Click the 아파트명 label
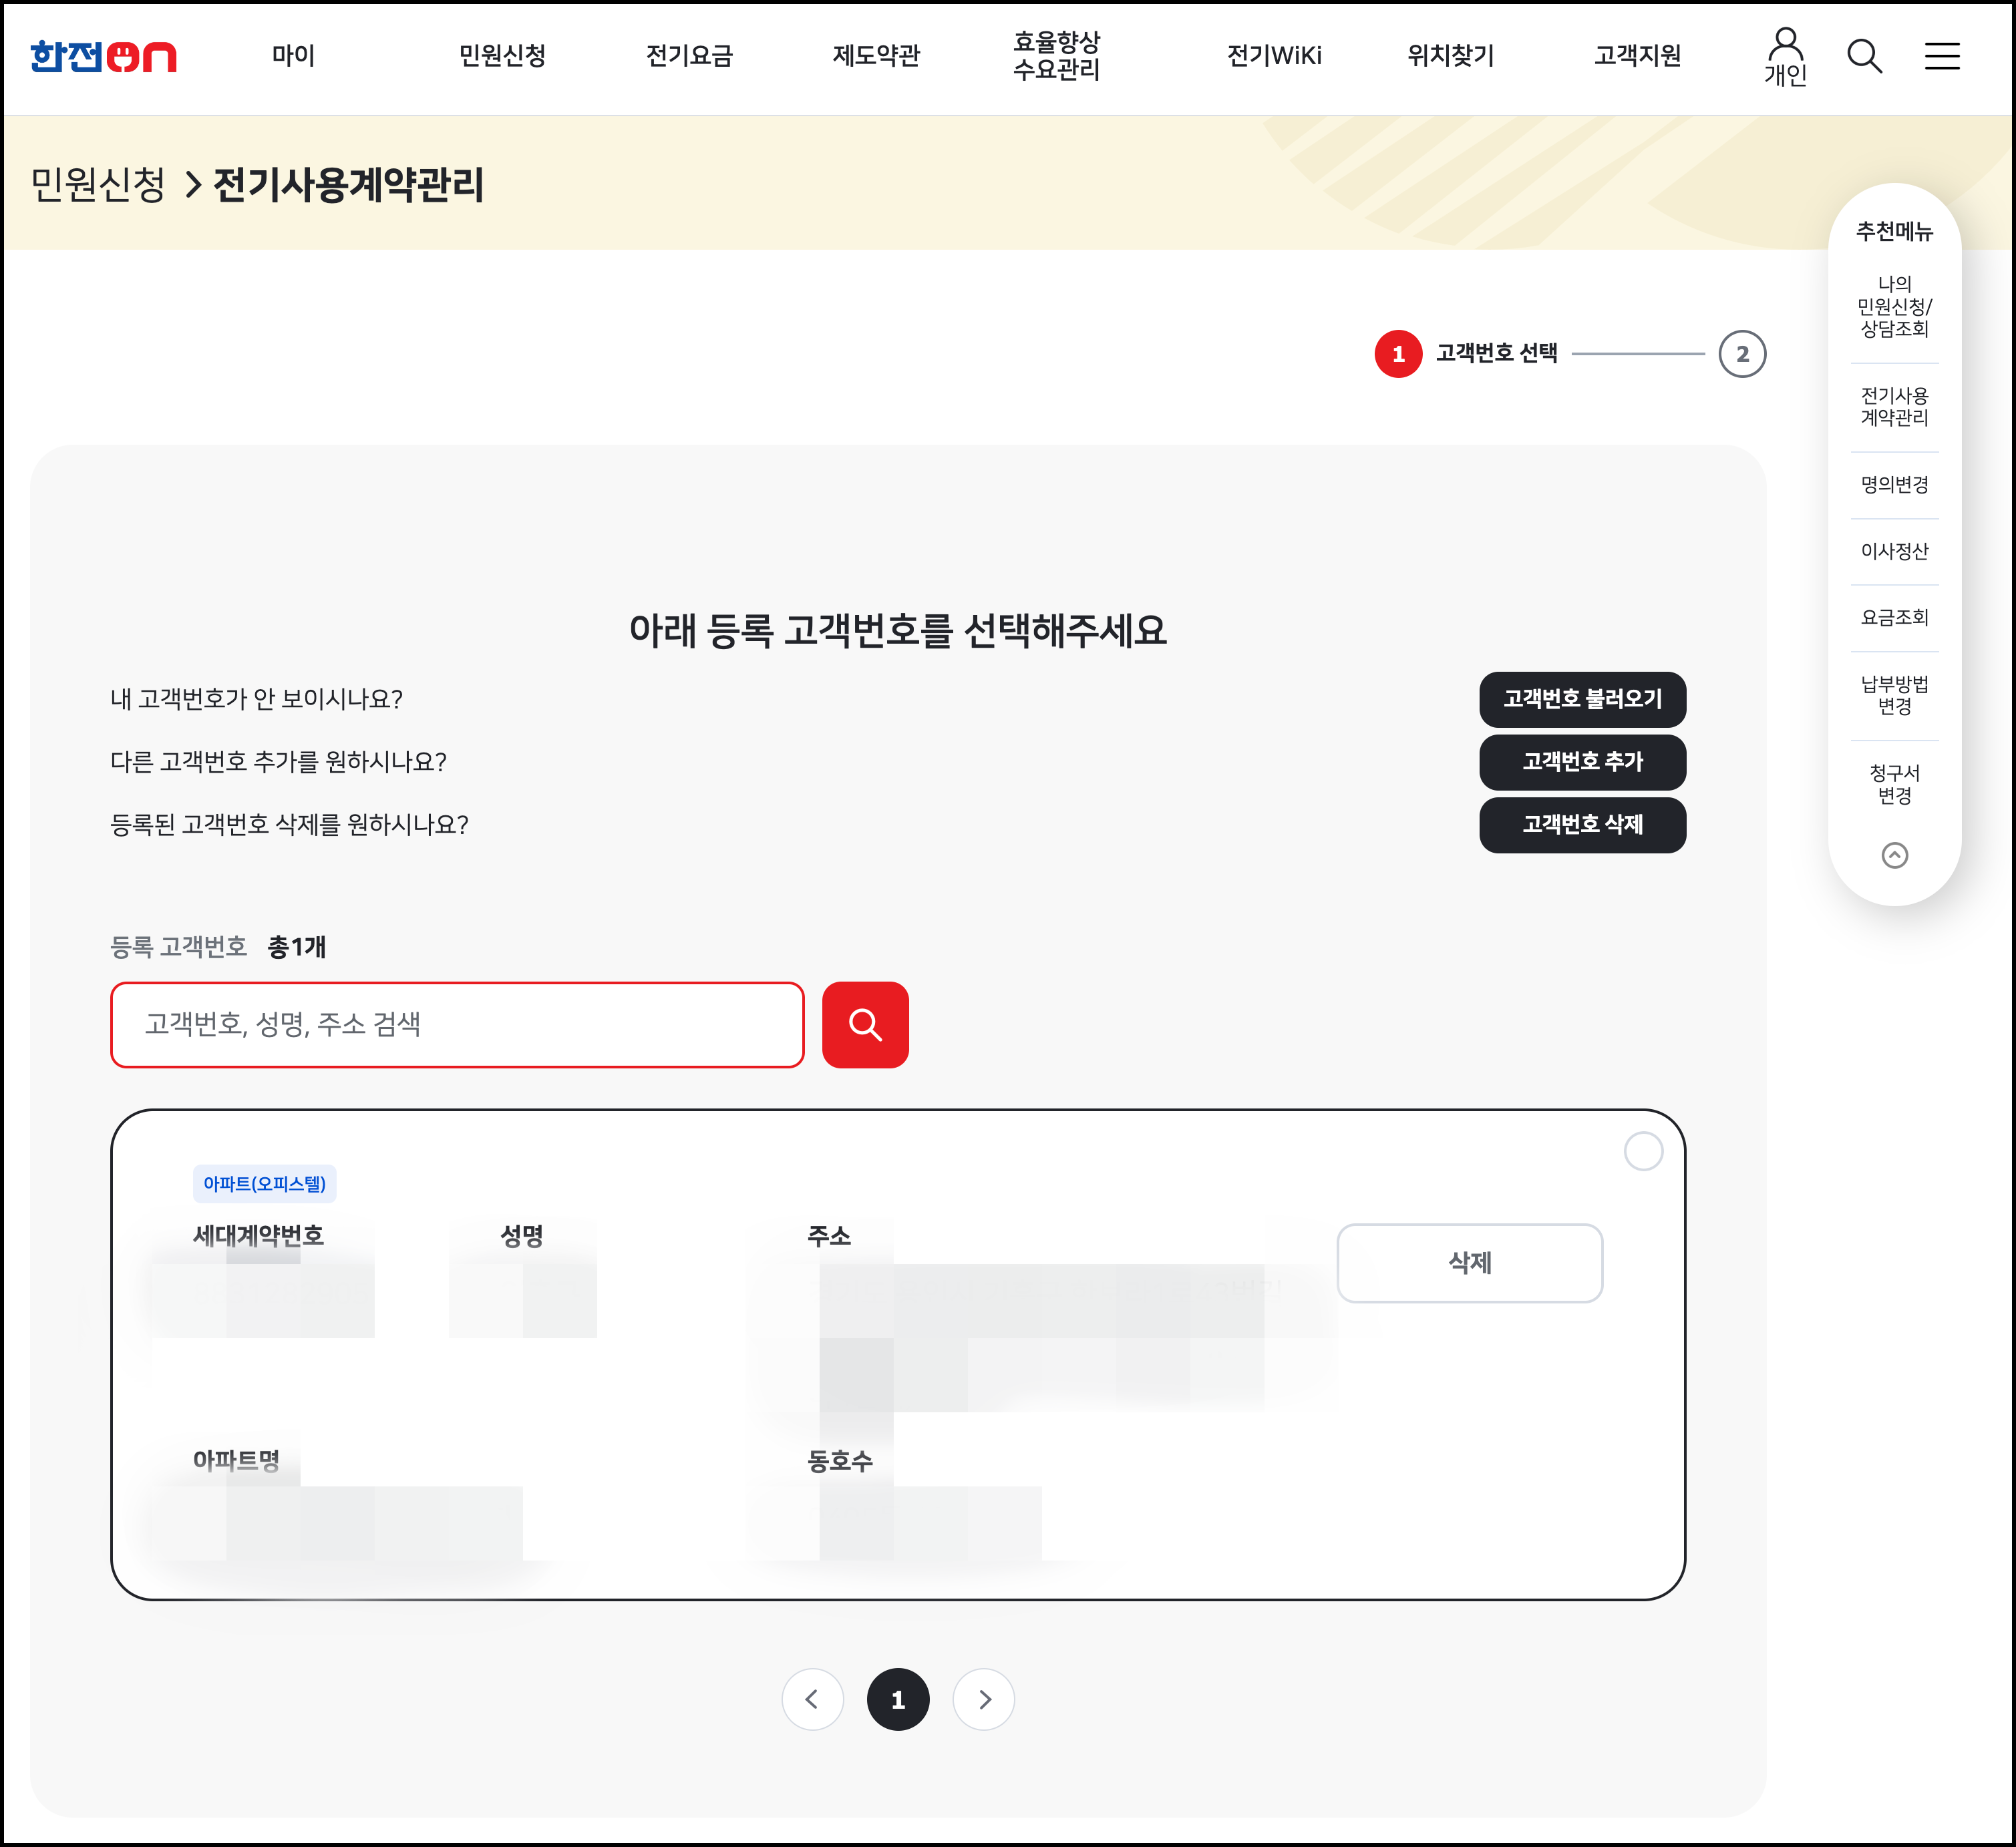This screenshot has height=1847, width=2016. click(236, 1461)
